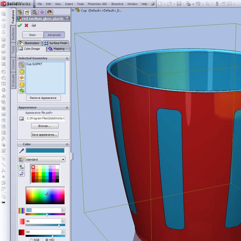Collapse Color section
The height and width of the screenshot is (241, 241).
[67, 144]
